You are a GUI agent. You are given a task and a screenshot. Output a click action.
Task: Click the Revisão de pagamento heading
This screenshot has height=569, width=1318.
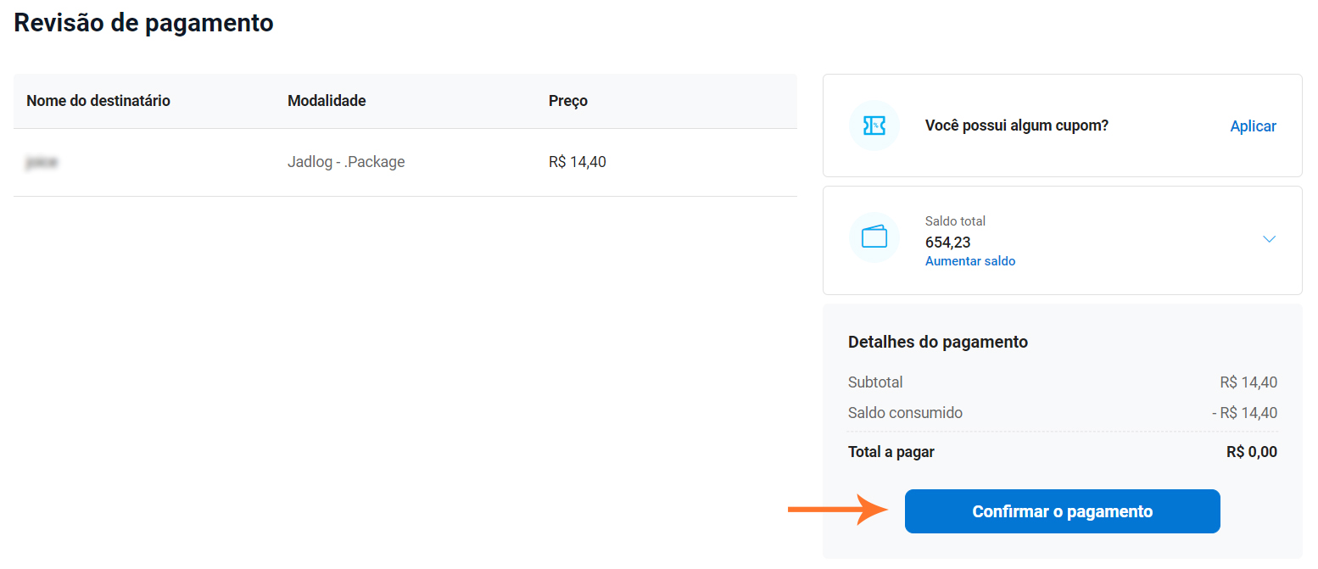pos(143,23)
